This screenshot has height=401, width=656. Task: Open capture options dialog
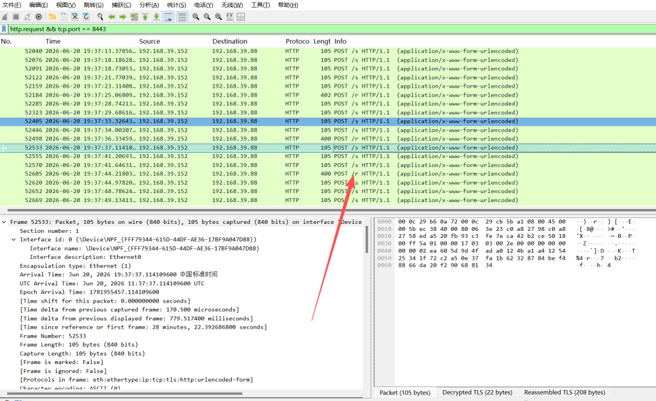pyautogui.click(x=38, y=17)
